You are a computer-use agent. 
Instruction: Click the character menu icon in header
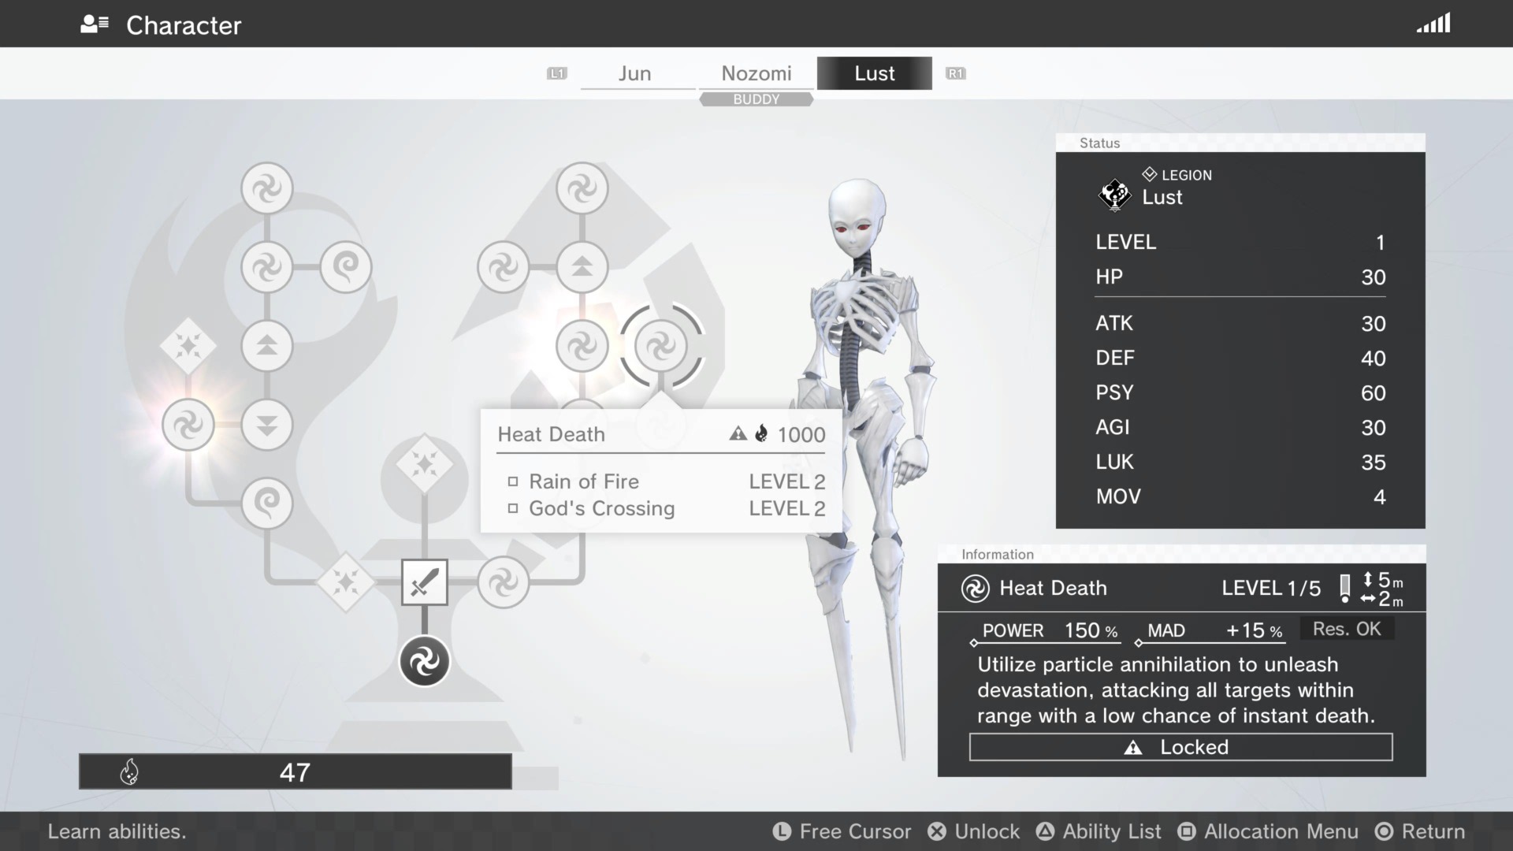pos(95,24)
